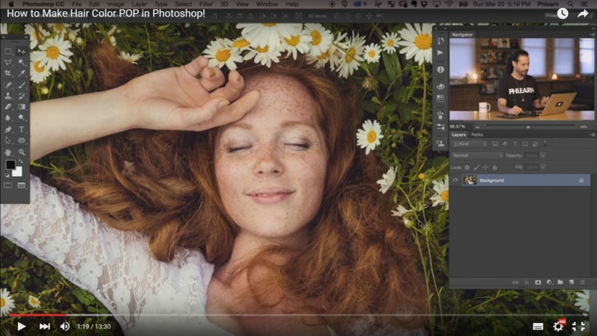Screen dimensions: 597x336
Task: Select the Zoom tool in the toolbox
Action: [x=22, y=152]
